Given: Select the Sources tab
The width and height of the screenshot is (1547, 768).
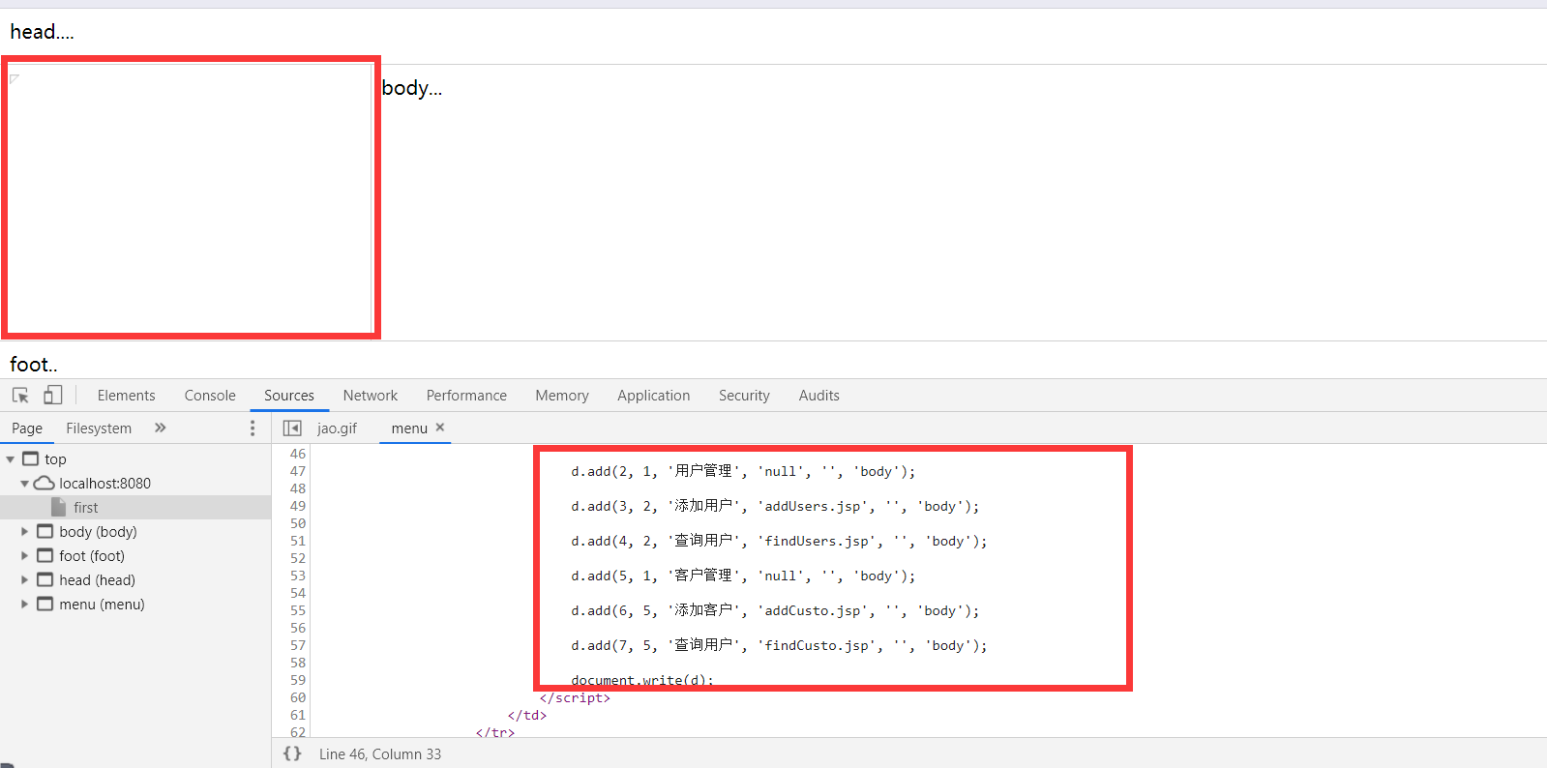Looking at the screenshot, I should pyautogui.click(x=289, y=395).
